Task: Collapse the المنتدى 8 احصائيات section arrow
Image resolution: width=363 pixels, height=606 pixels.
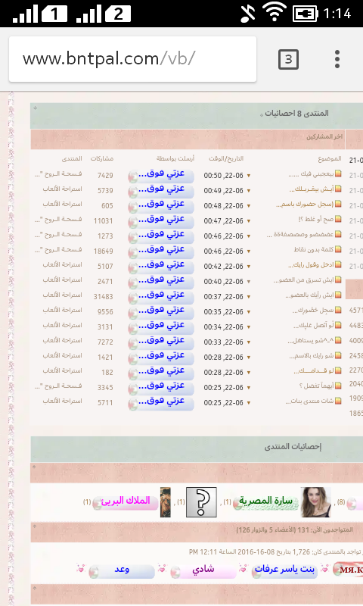Action: tap(35, 108)
